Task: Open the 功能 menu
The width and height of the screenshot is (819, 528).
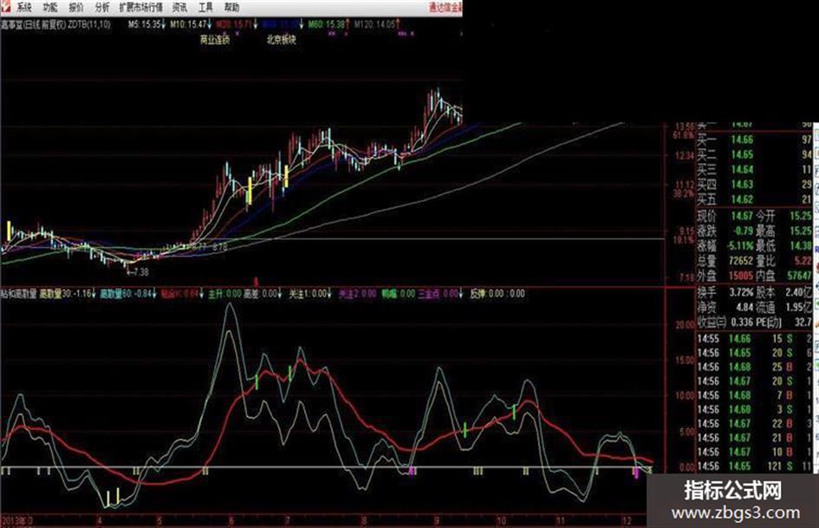Action: pyautogui.click(x=51, y=6)
